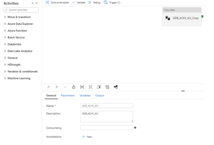This screenshot has height=145, width=214.
Task: Click the Trigger clock icon
Action: (x=106, y=2)
